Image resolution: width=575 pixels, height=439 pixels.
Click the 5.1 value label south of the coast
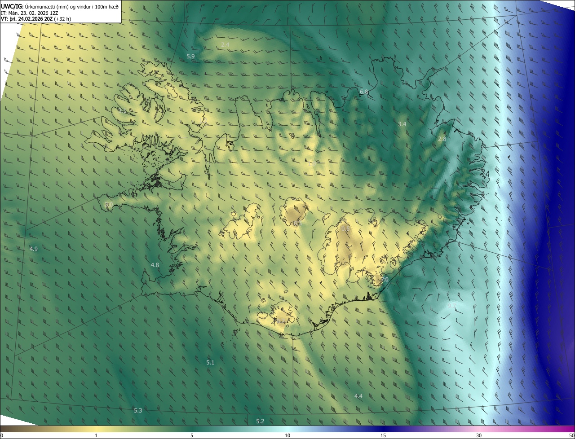(210, 362)
